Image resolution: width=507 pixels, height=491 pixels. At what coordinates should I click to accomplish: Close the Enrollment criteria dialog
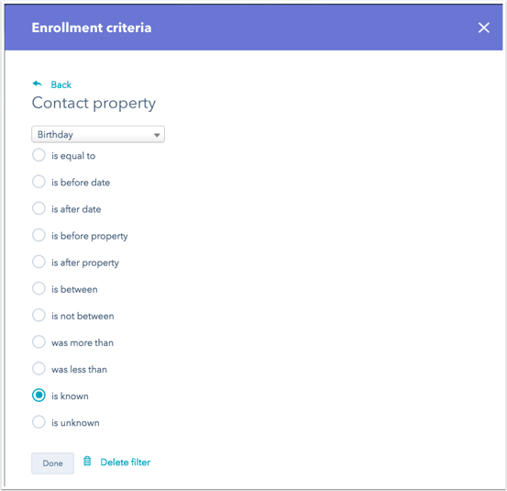pos(484,28)
